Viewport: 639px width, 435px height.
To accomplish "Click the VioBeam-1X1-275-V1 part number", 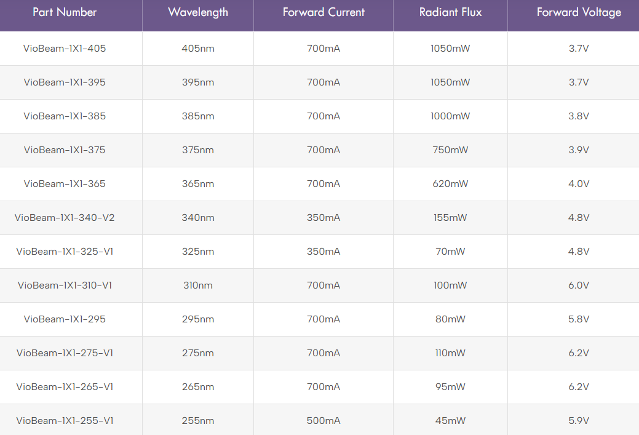I will (65, 353).
